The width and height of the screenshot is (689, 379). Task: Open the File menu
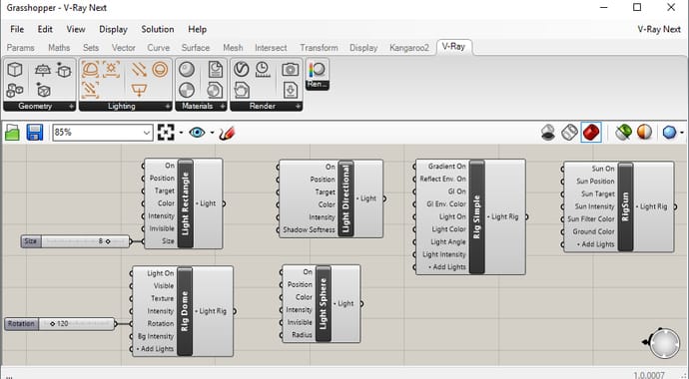click(17, 29)
